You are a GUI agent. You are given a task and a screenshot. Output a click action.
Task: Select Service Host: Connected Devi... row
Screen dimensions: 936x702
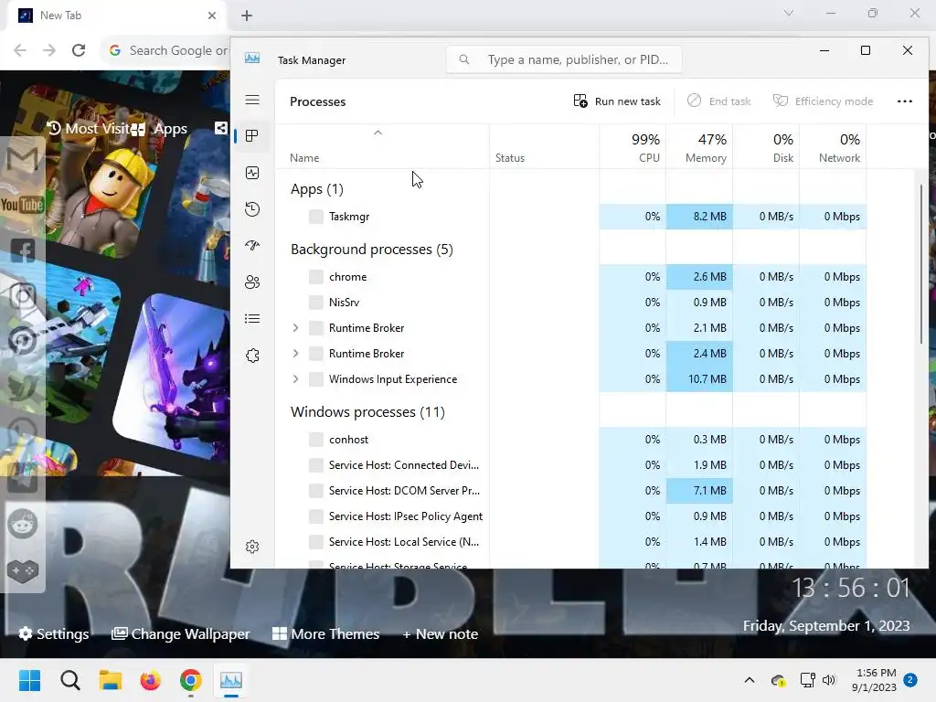pyautogui.click(x=571, y=465)
